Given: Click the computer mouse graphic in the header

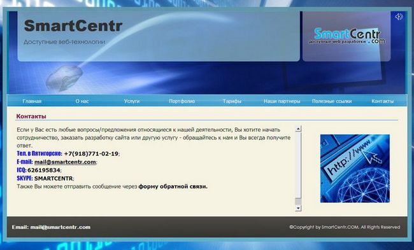Looking at the screenshot, I should click(64, 78).
